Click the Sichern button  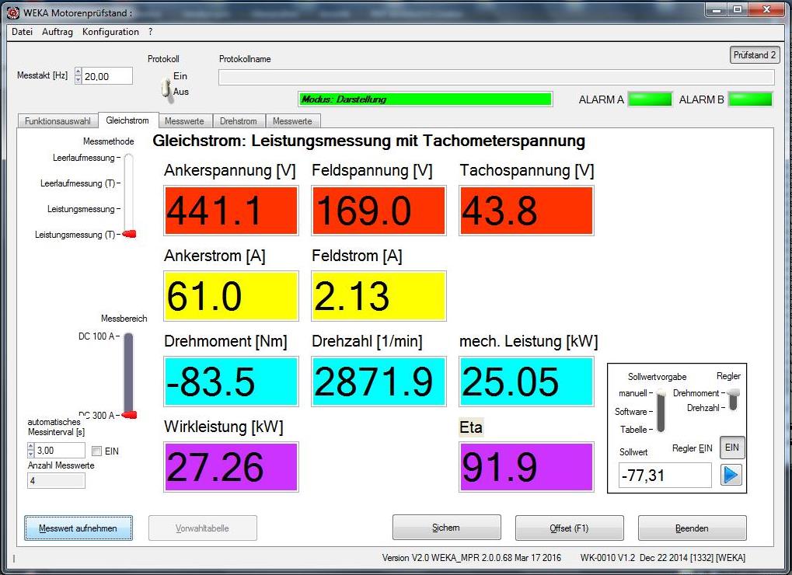click(x=446, y=528)
